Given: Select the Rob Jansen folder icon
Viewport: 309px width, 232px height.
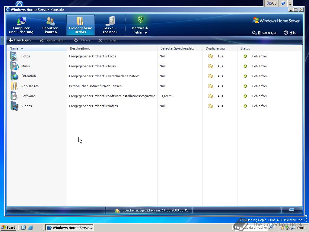Looking at the screenshot, I should (14, 86).
